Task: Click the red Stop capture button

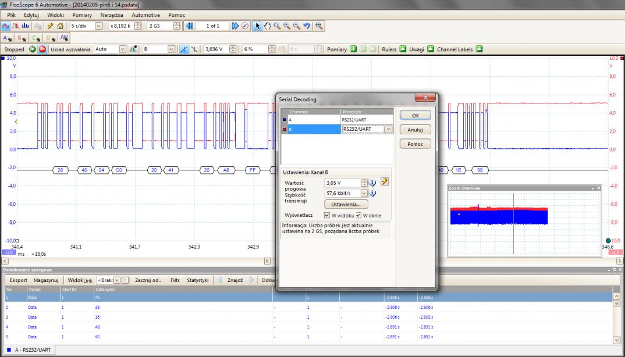Action: [x=42, y=49]
